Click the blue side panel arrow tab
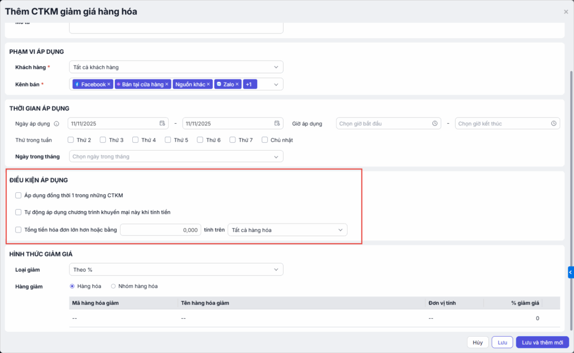The width and height of the screenshot is (574, 353). click(x=570, y=272)
